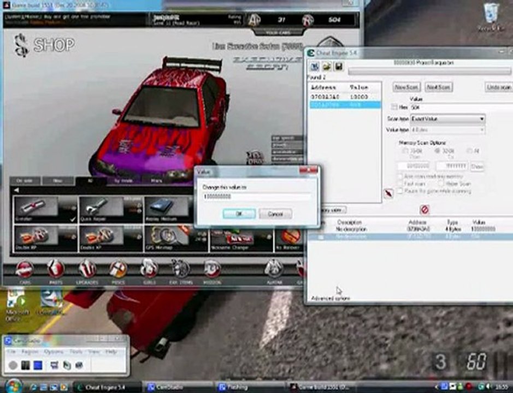Viewport: 513px width, 393px height.
Task: Switch to the New shop tab
Action: (x=57, y=181)
